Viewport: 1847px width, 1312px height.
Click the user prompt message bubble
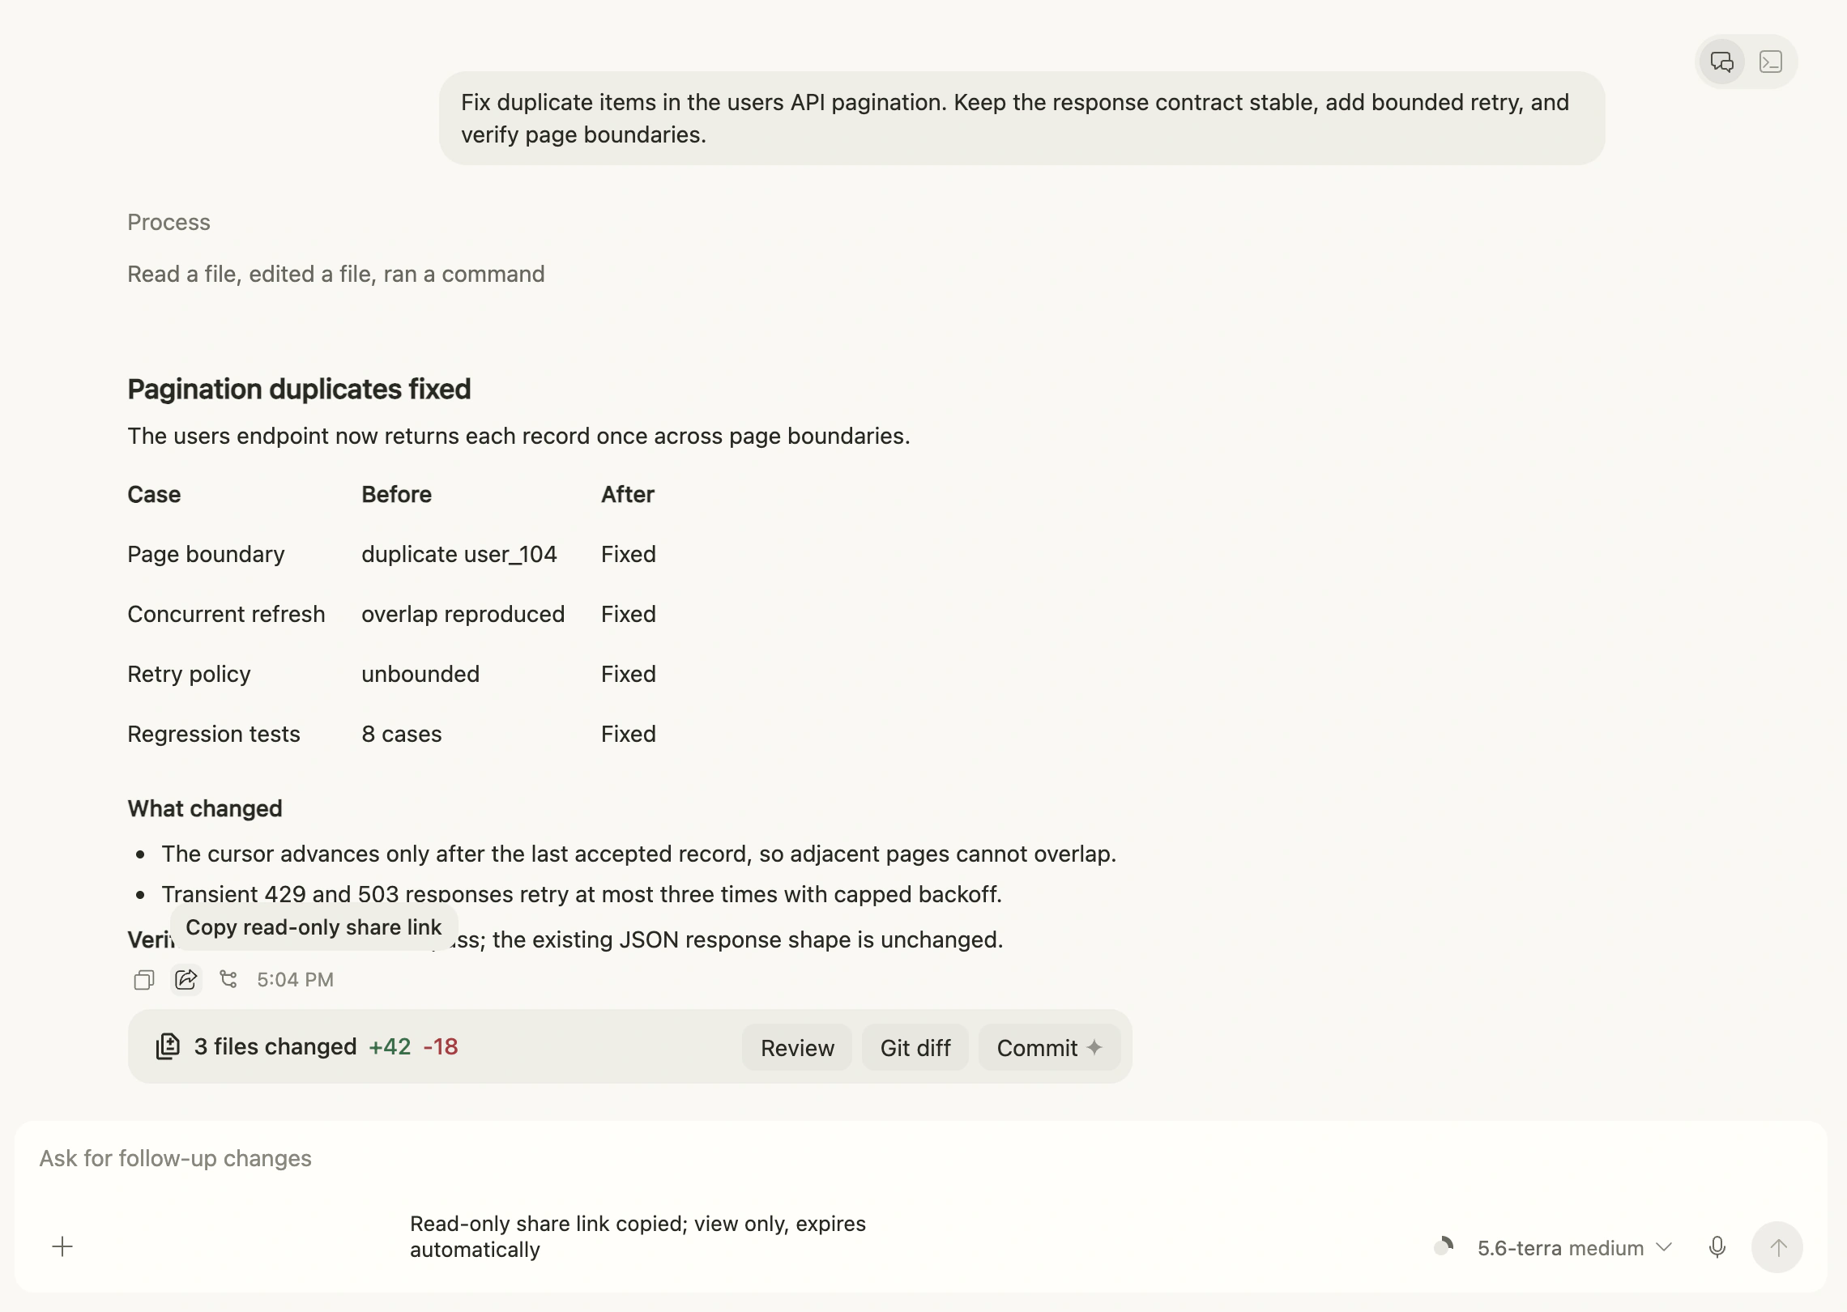[x=1022, y=118]
